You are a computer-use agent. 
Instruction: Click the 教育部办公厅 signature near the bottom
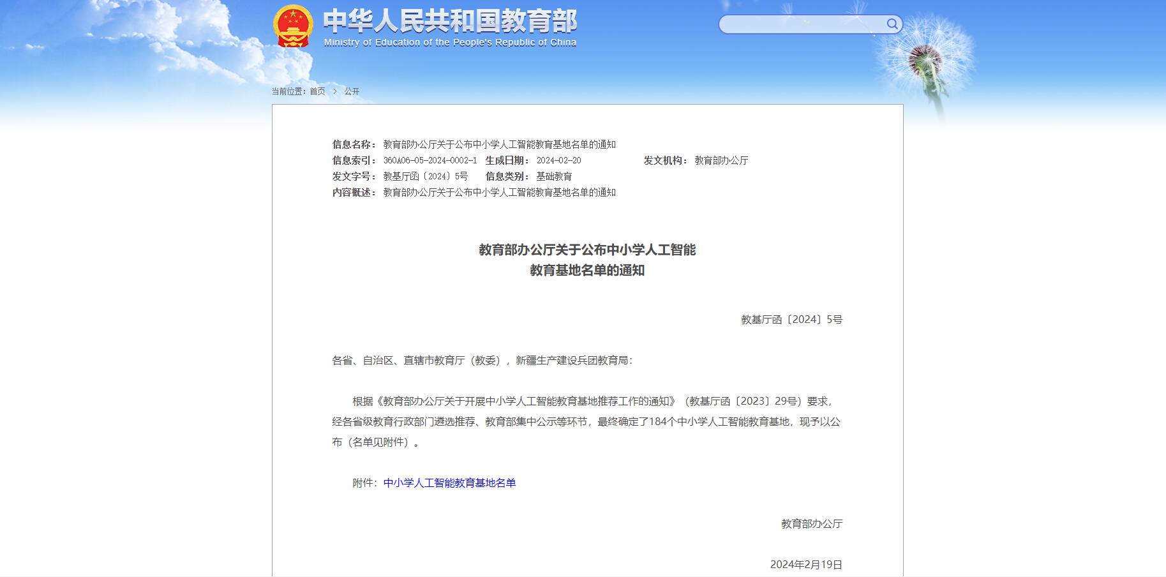pyautogui.click(x=812, y=524)
